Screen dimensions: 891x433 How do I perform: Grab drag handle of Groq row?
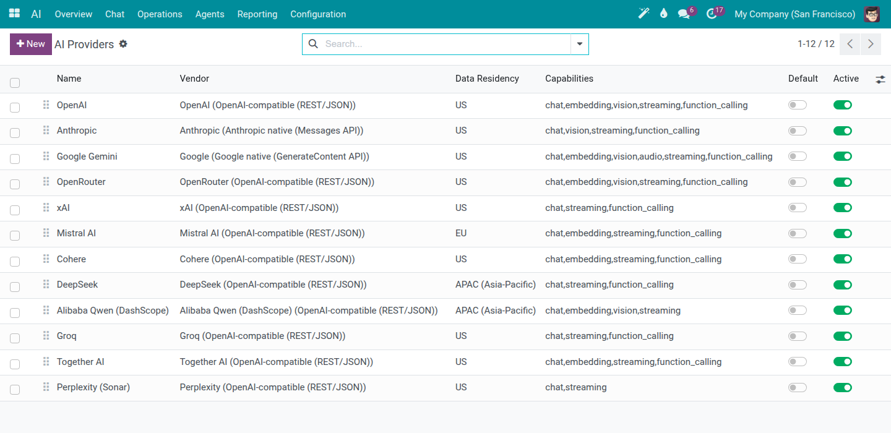point(46,336)
